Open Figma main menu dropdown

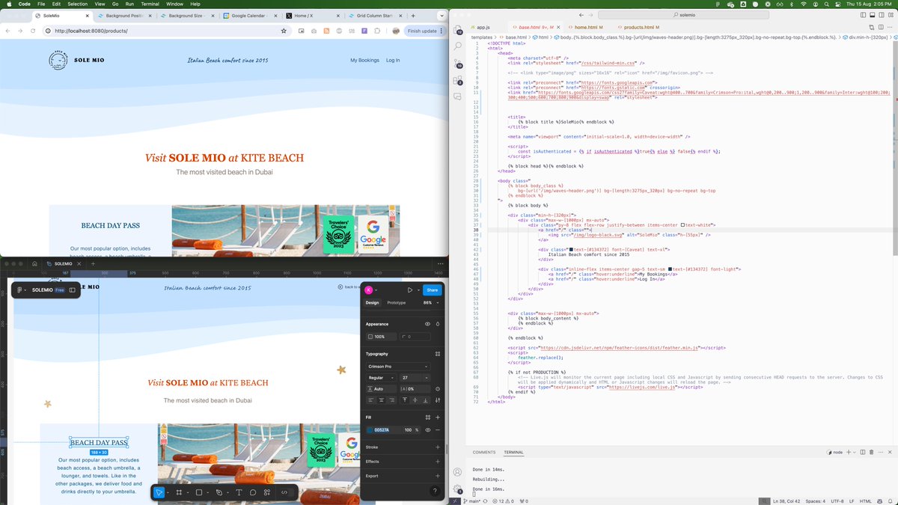coord(21,290)
